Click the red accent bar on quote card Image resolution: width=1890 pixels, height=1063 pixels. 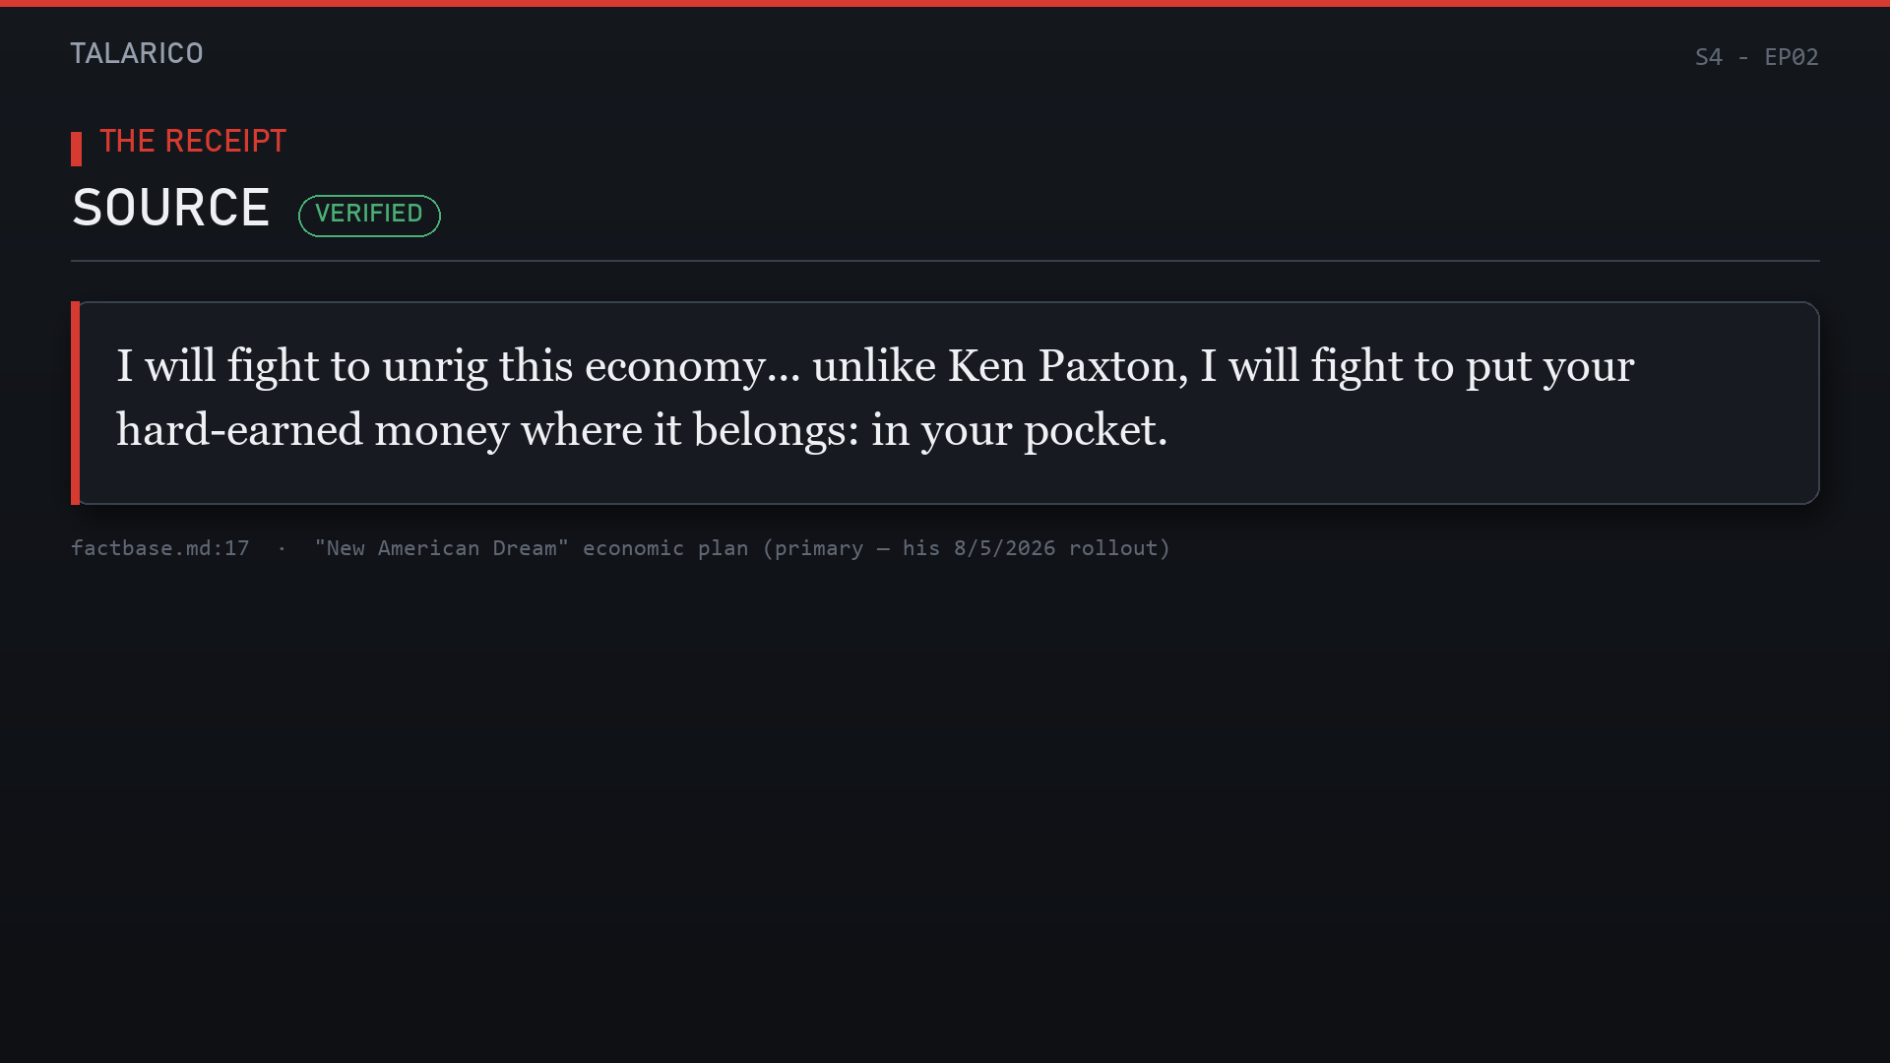(x=75, y=403)
